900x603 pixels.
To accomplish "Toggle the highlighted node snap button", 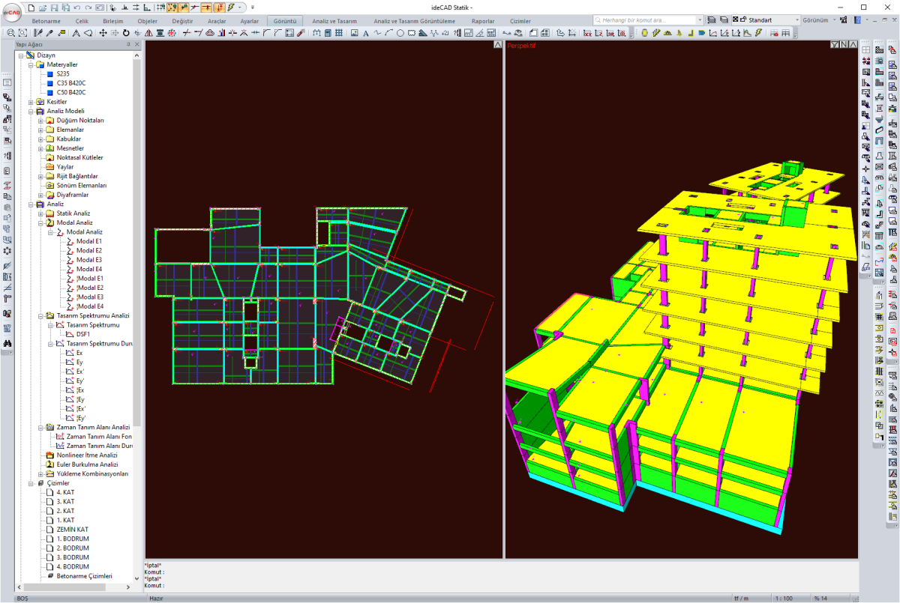I will click(172, 7).
